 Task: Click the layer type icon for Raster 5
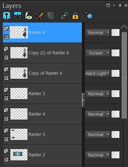point(6,90)
